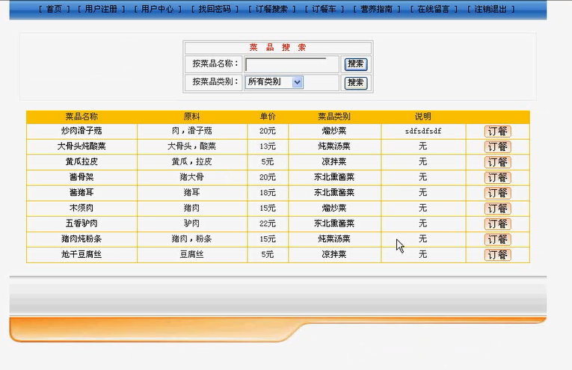Viewport: 572px width, 370px height.
Task: Select the 五香驴肉 dish name cell
Action: 82,223
